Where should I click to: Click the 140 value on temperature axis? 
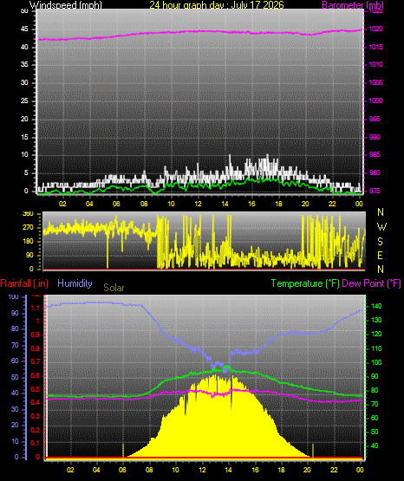click(x=376, y=306)
